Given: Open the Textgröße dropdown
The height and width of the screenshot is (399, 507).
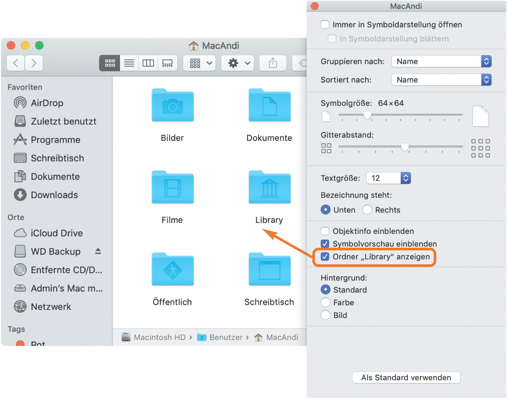Looking at the screenshot, I should point(389,178).
